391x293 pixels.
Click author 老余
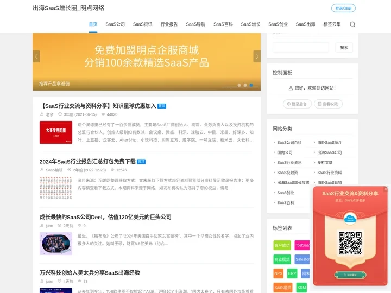coord(49,114)
